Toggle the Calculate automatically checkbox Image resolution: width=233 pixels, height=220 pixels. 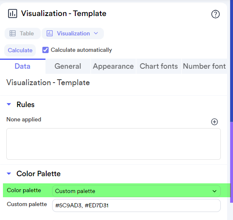[x=45, y=50]
